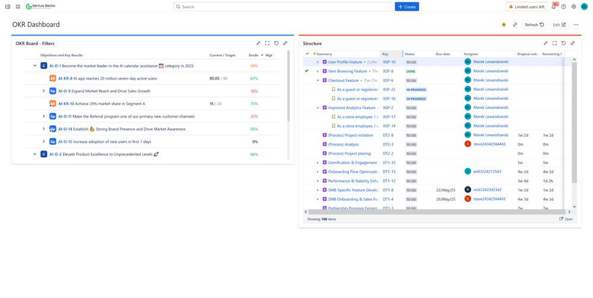Click the Search input field

tap(283, 7)
